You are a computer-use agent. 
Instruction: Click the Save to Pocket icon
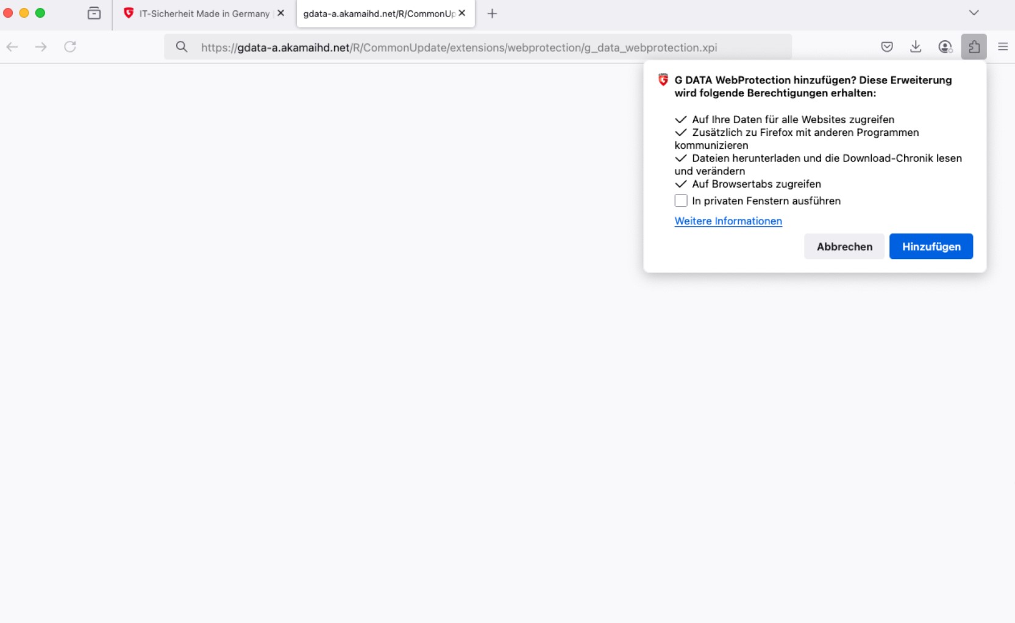click(x=887, y=47)
